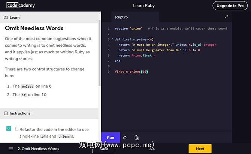The image size is (251, 154).
Task: Click 'def first_n_primes(n)' on line 3
Action: pos(134,39)
